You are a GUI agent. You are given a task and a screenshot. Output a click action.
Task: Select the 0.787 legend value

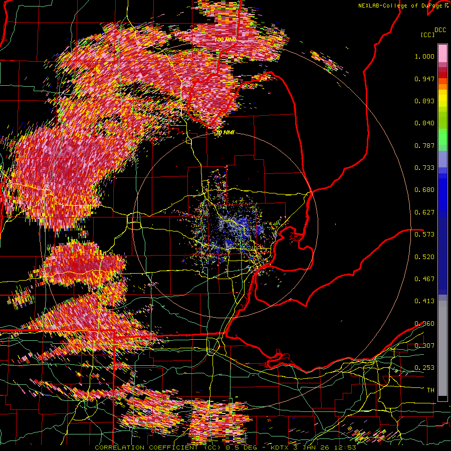coord(424,145)
